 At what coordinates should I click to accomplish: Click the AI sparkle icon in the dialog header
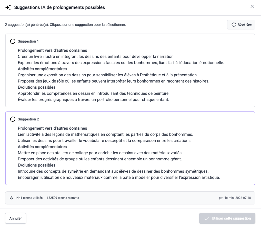click(8, 7)
